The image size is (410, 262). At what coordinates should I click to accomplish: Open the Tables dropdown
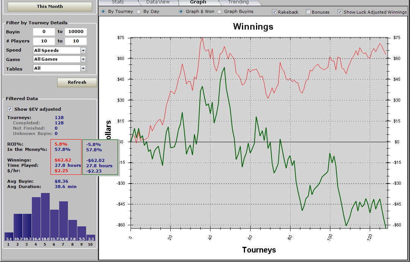point(83,68)
